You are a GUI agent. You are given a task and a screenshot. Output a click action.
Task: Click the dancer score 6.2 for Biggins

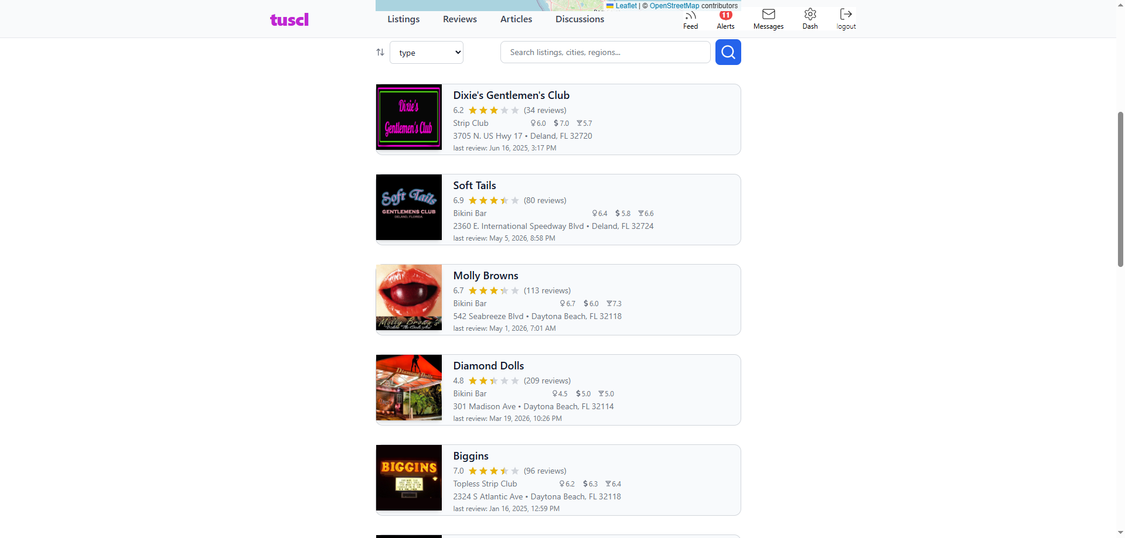[567, 484]
